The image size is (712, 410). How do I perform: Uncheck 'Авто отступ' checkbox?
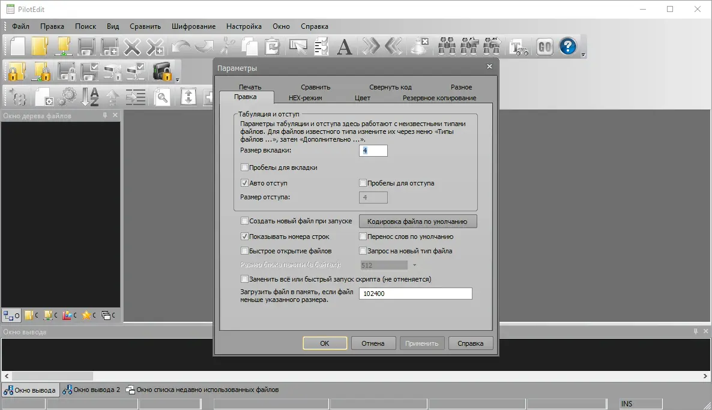coord(244,183)
